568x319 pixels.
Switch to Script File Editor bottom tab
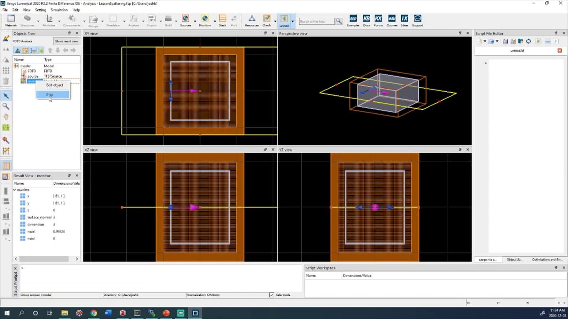[487, 260]
